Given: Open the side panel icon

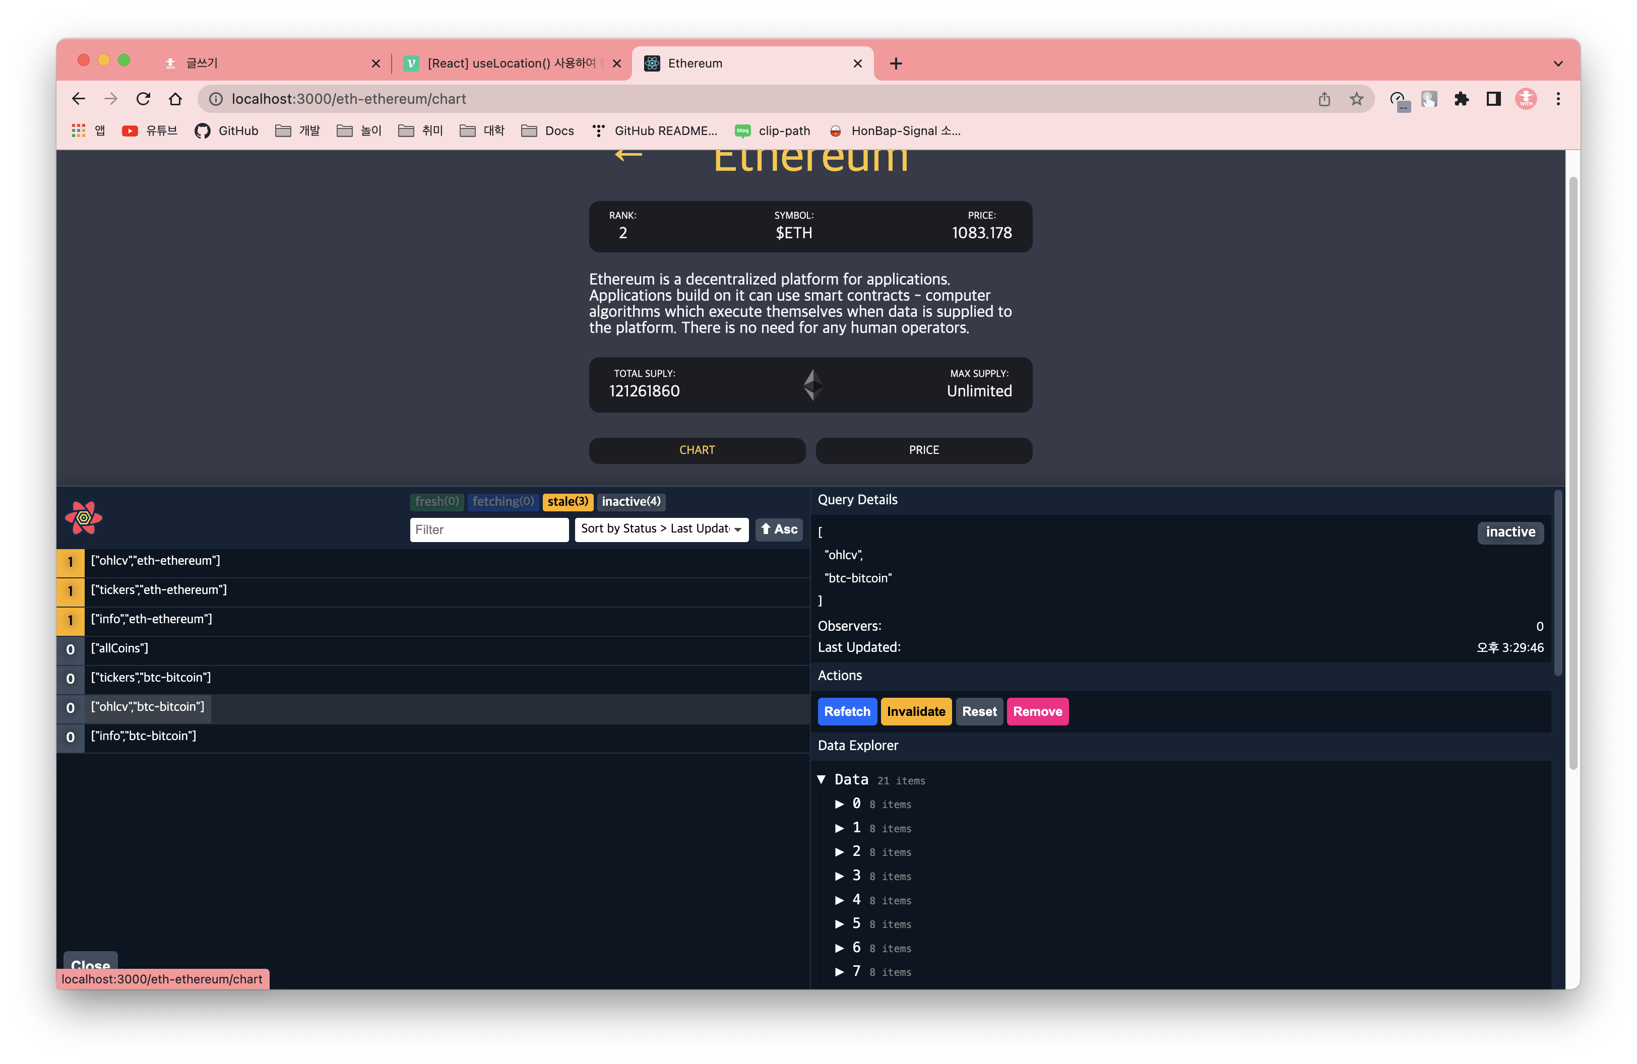Looking at the screenshot, I should point(1493,99).
